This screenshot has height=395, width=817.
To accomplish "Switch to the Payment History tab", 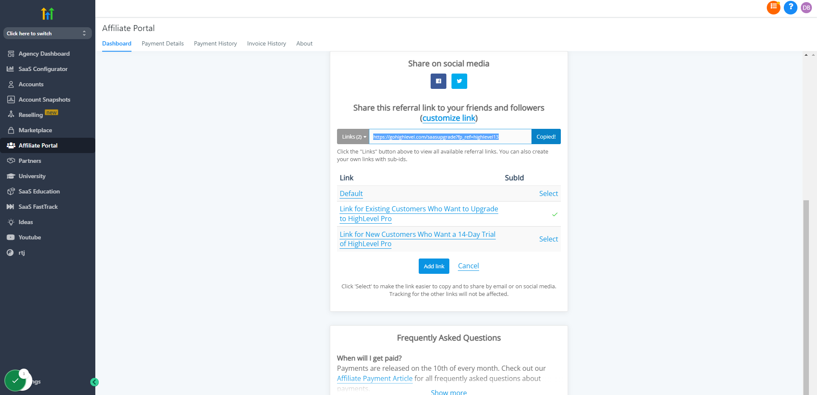I will pyautogui.click(x=215, y=43).
